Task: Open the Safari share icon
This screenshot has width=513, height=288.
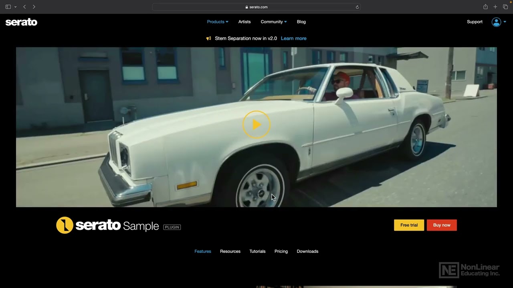Action: 485,7
